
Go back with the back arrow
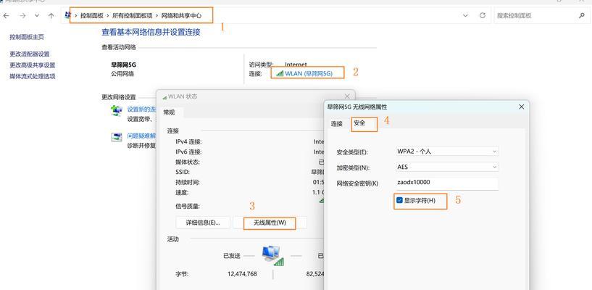[6, 16]
